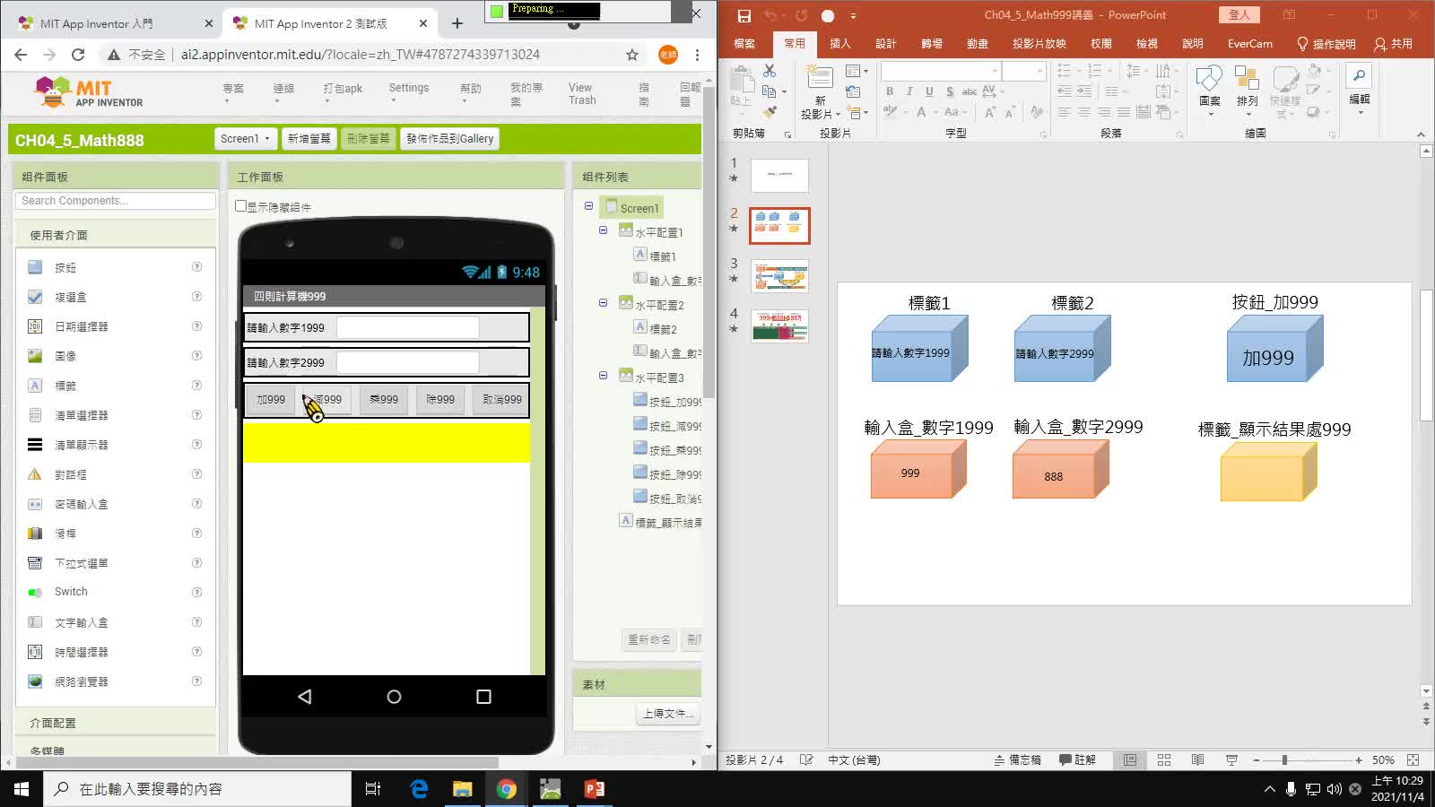Open the 連線 dropdown menu
This screenshot has height=807, width=1435.
click(283, 92)
